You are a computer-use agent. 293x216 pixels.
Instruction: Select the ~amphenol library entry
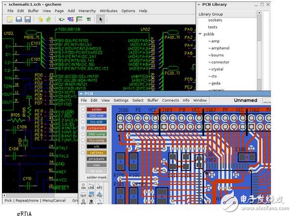(x=219, y=48)
